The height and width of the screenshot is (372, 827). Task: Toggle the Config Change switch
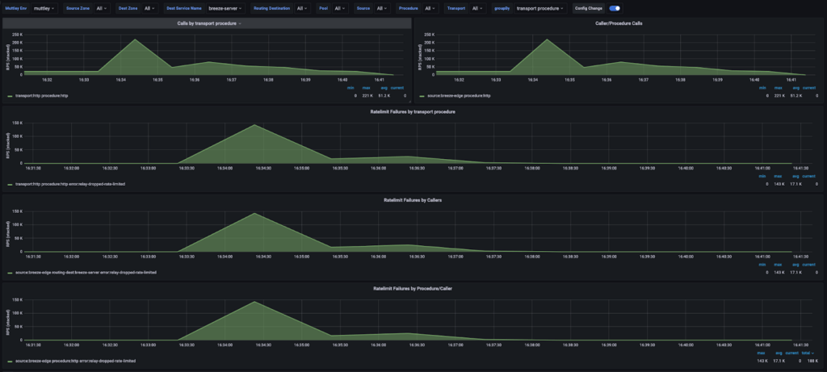pyautogui.click(x=615, y=8)
